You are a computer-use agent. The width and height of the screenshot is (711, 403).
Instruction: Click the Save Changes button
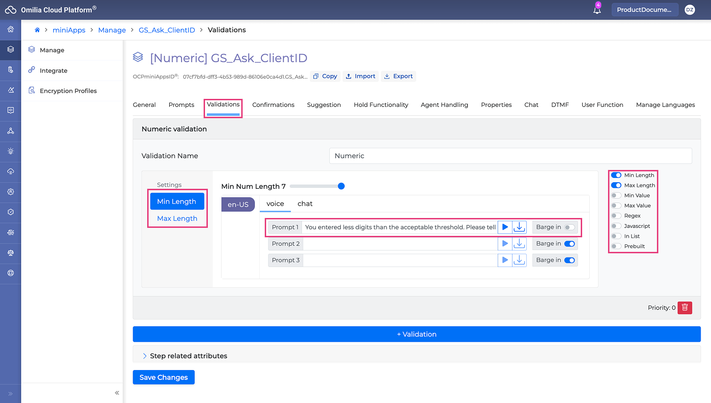164,377
